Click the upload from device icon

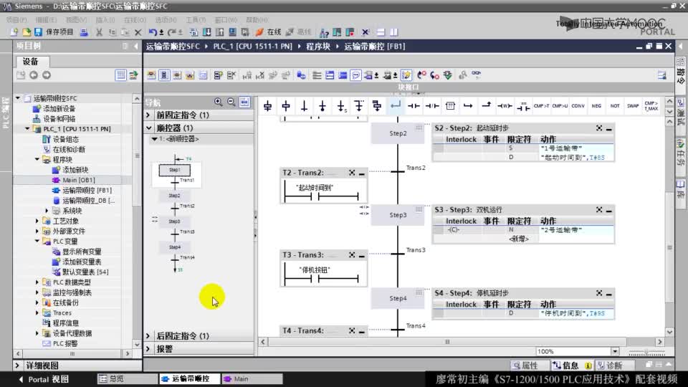click(219, 32)
